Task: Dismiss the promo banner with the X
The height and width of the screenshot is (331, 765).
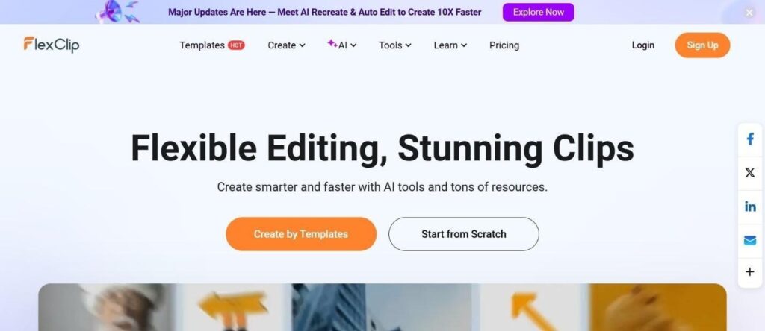Action: [x=749, y=13]
